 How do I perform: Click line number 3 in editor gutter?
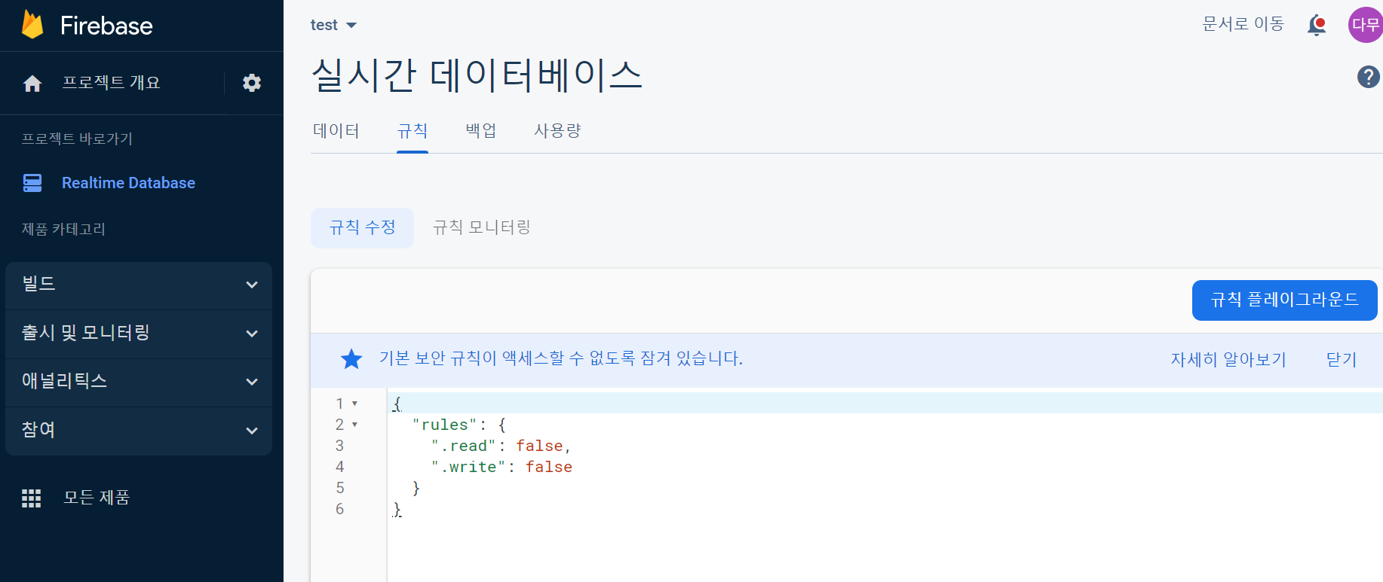pos(340,446)
